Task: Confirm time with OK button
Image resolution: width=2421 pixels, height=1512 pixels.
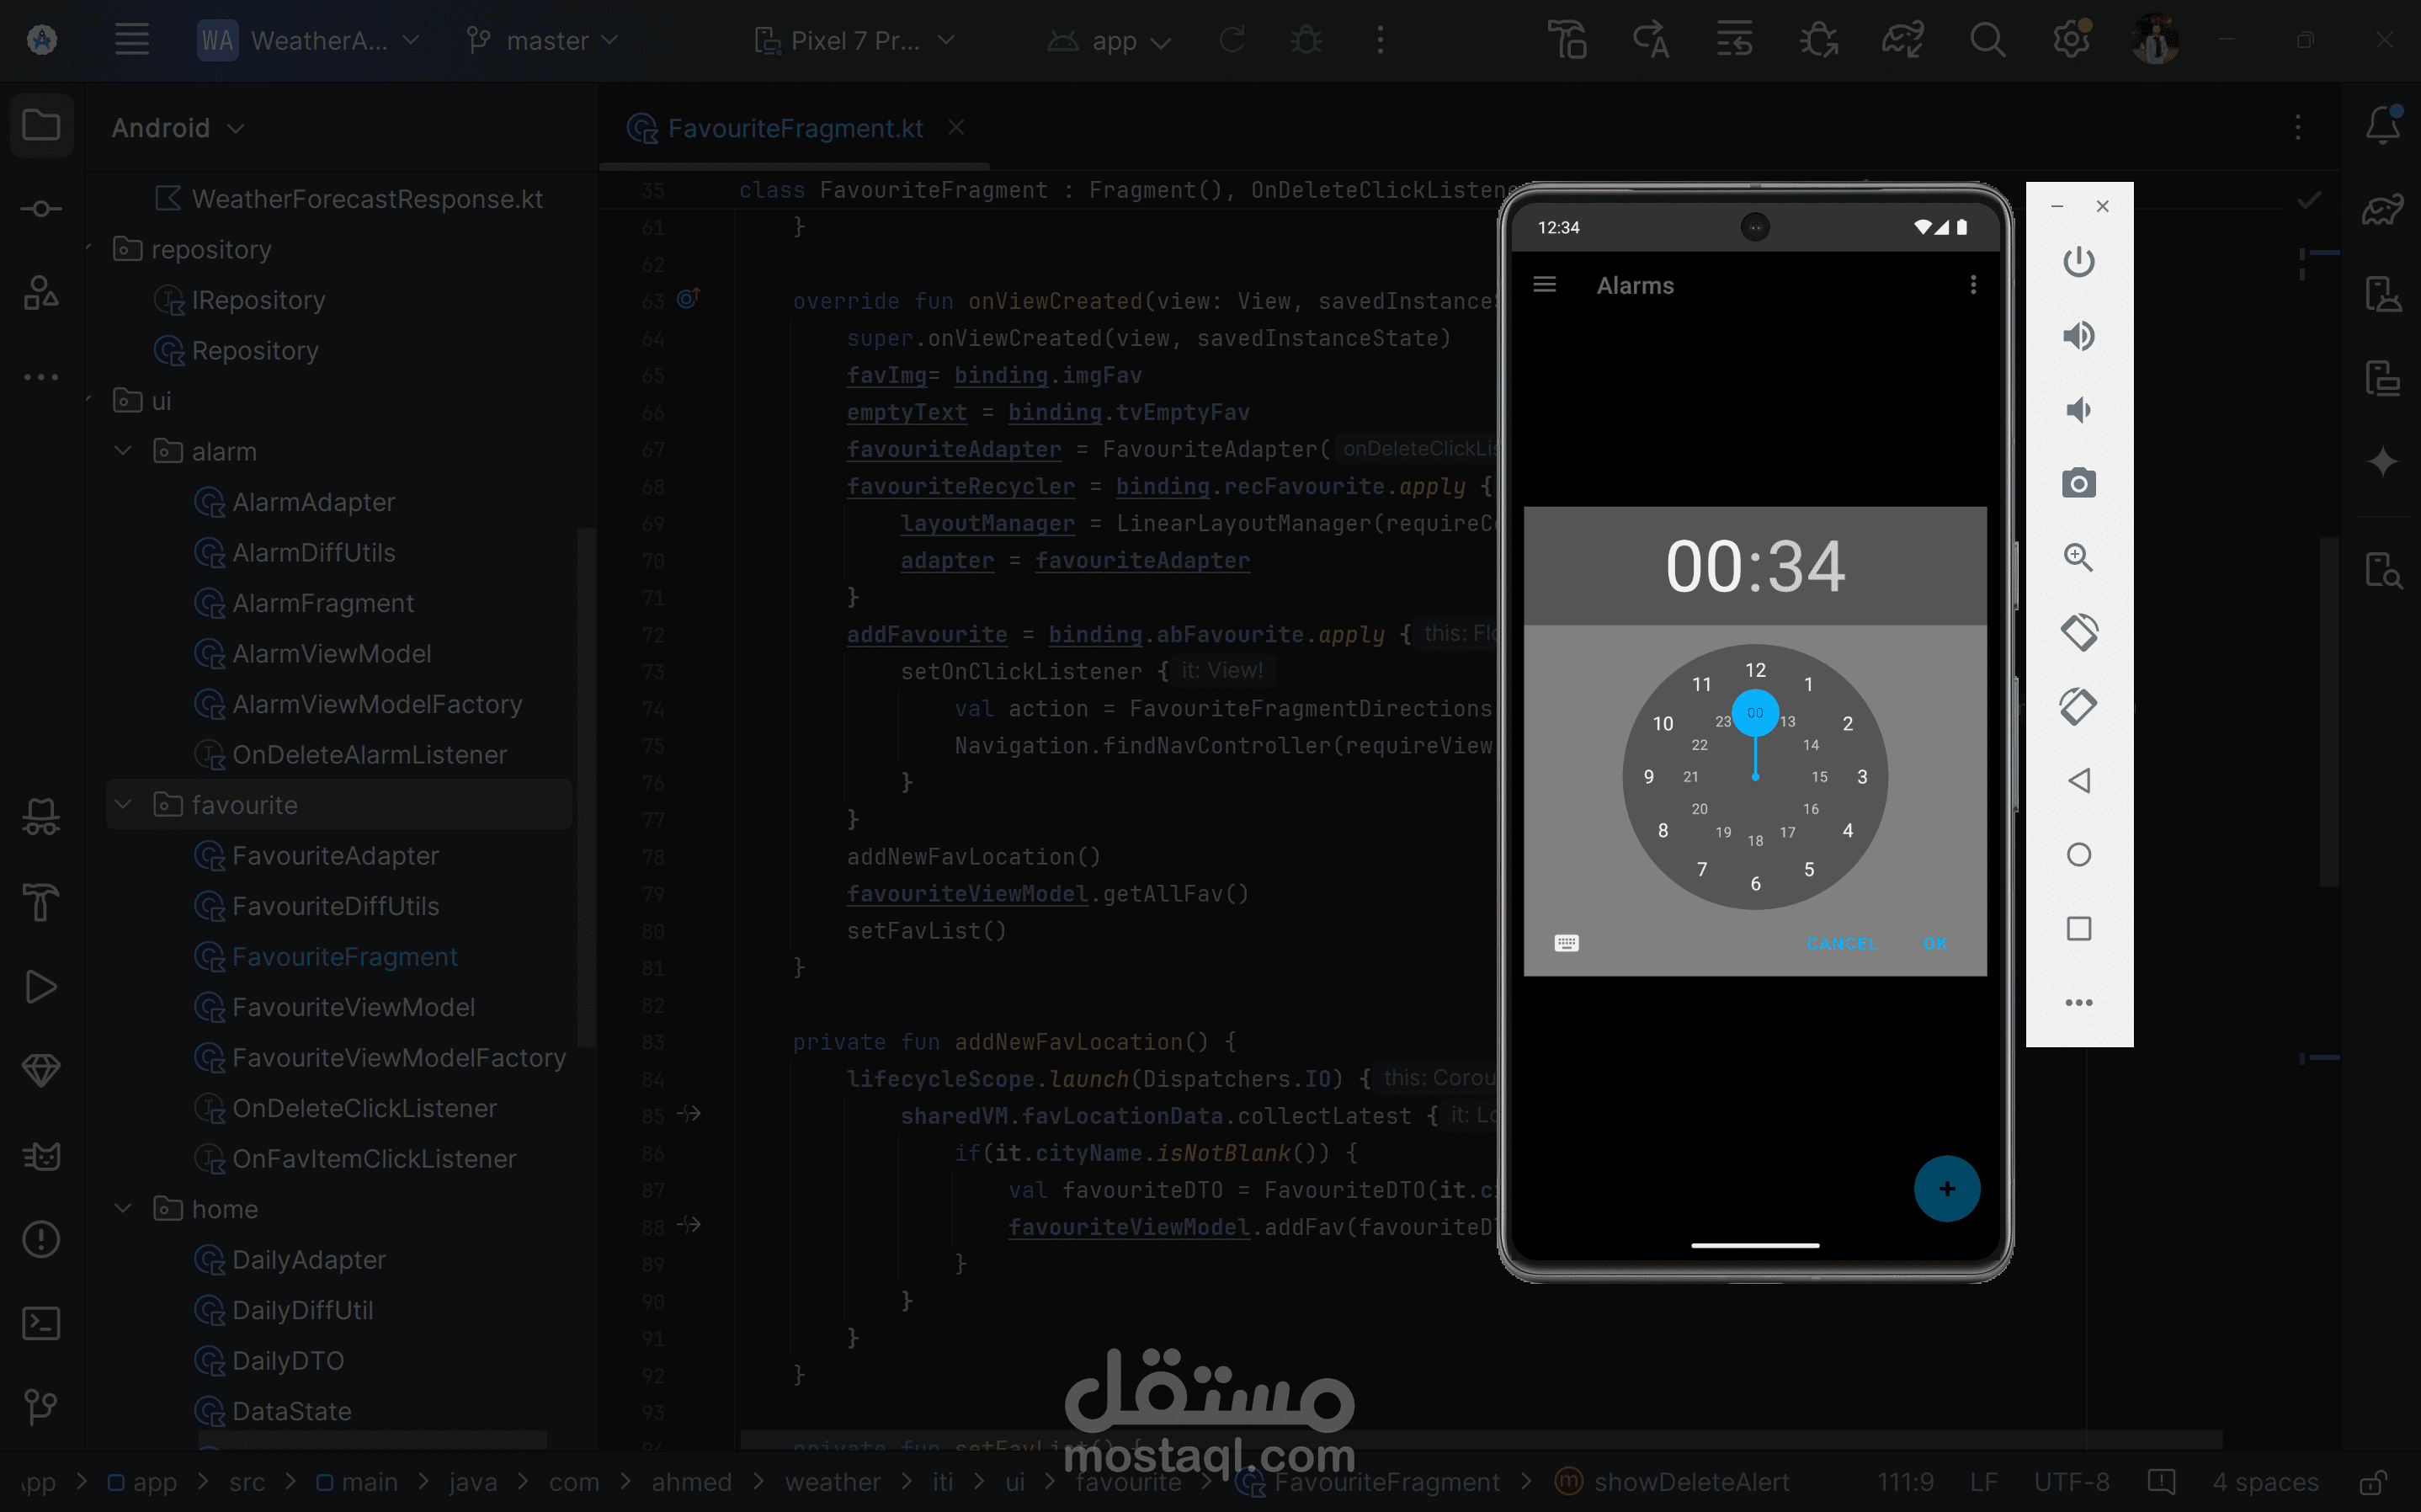Action: [1934, 944]
